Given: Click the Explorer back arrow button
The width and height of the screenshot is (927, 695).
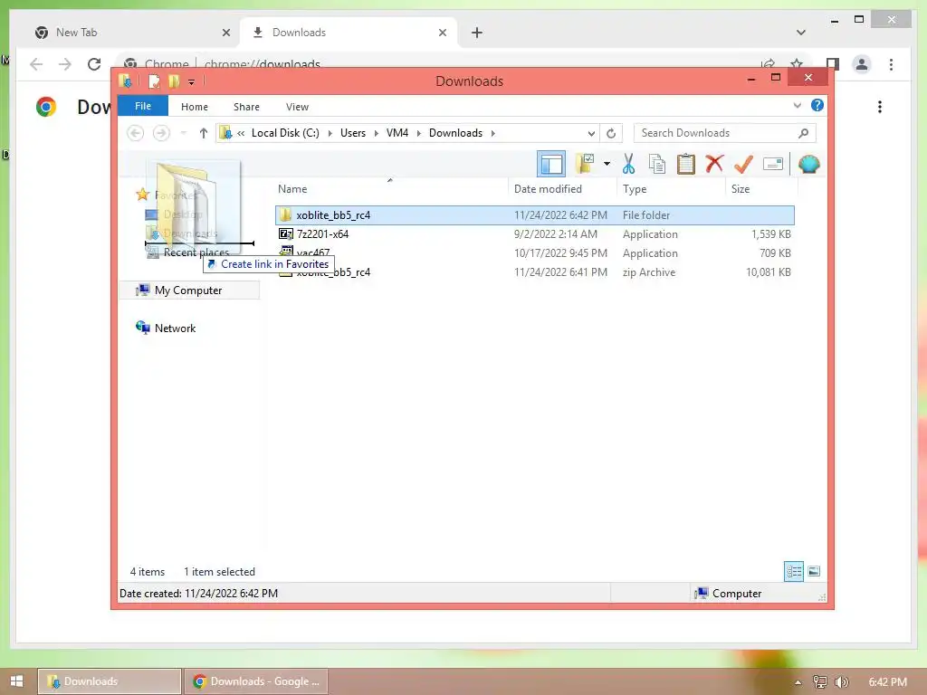Looking at the screenshot, I should click(136, 133).
